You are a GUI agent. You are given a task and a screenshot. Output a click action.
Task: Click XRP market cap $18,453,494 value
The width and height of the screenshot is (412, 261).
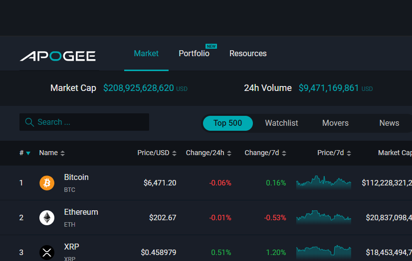pyautogui.click(x=389, y=253)
